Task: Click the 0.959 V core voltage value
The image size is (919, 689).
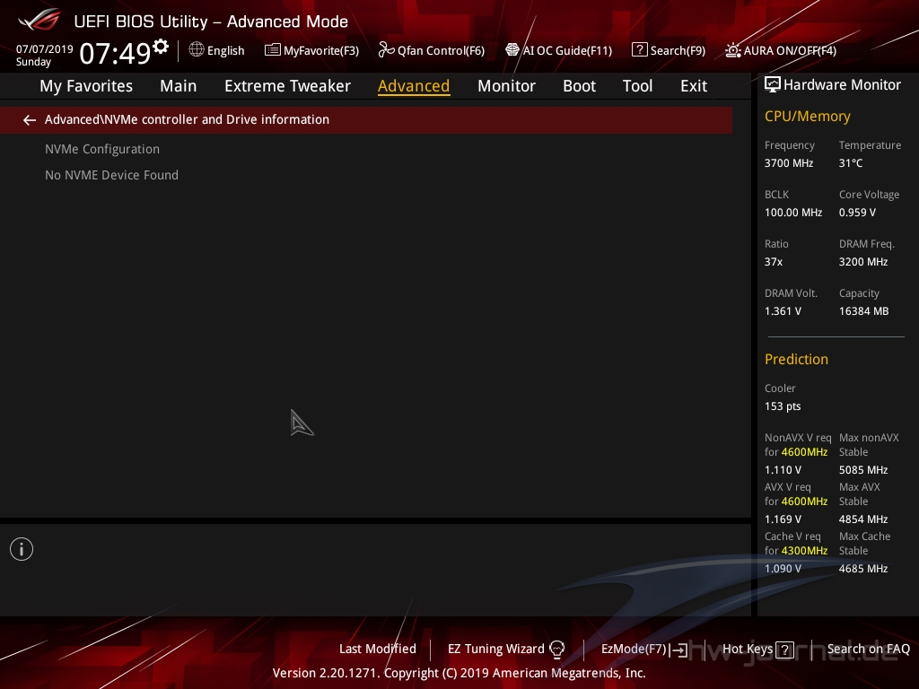Action: [857, 213]
